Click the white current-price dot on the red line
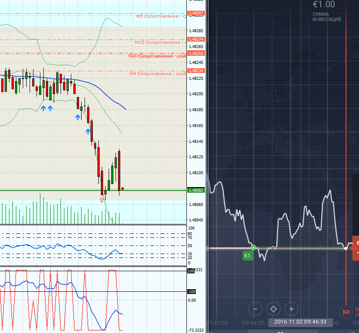Screen dimensions: 359x333 pos(346,248)
